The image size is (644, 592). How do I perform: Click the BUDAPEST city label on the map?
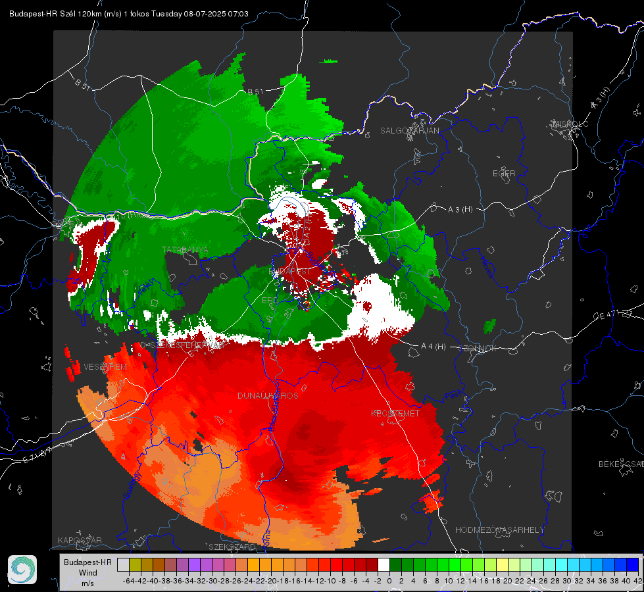coord(289,272)
